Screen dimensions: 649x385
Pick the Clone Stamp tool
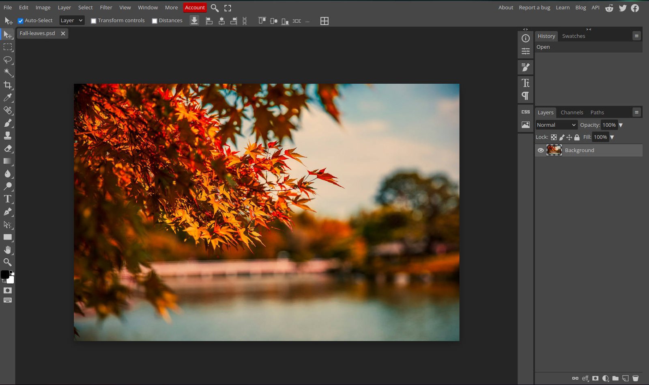click(8, 136)
